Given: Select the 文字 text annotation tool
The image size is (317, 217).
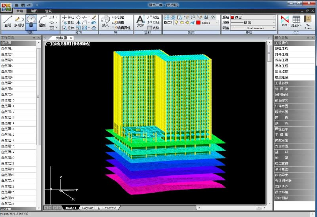Looking at the screenshot, I should coord(140,21).
